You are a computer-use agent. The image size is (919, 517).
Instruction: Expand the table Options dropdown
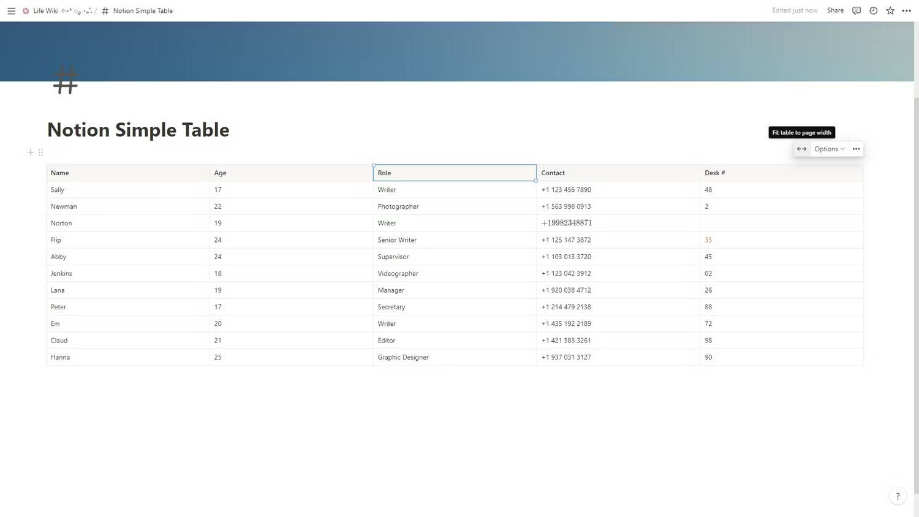(x=829, y=149)
